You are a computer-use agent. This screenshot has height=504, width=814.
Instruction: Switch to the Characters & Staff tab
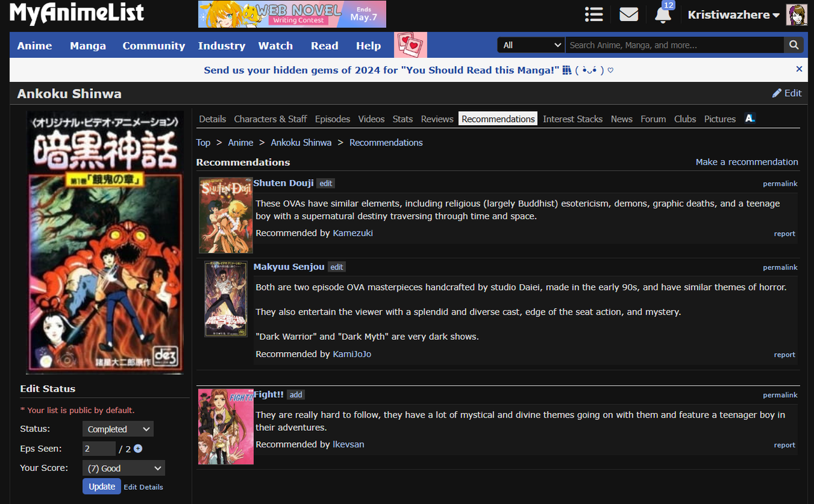point(270,119)
